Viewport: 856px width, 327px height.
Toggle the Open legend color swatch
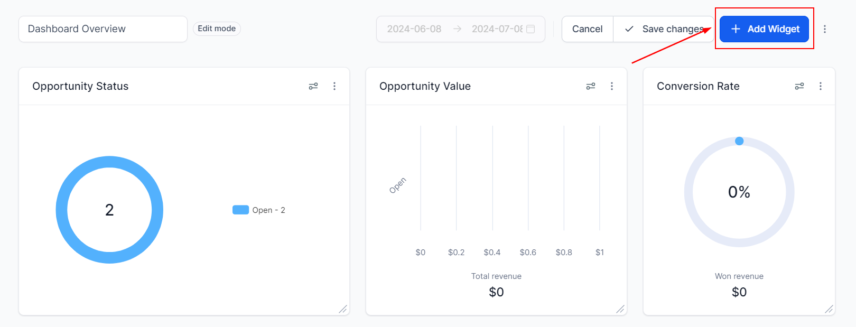tap(240, 210)
